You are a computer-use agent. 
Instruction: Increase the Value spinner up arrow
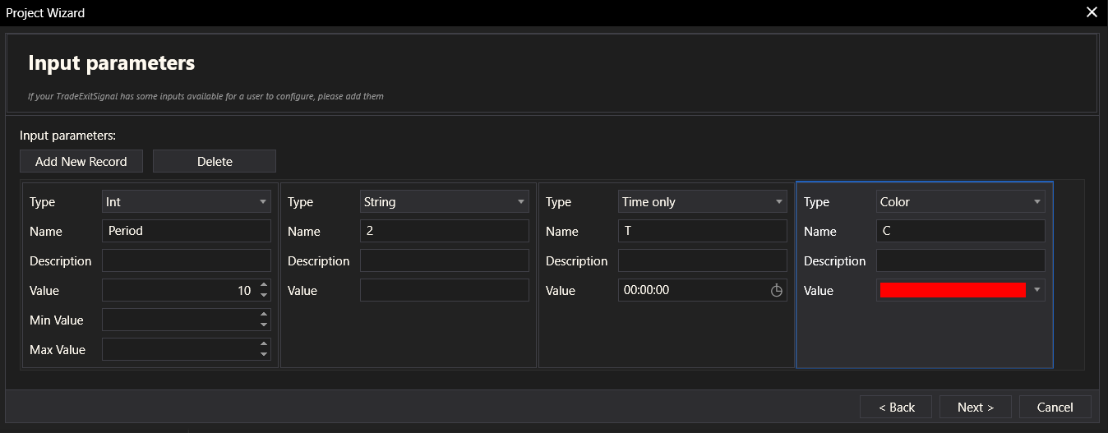pyautogui.click(x=263, y=285)
